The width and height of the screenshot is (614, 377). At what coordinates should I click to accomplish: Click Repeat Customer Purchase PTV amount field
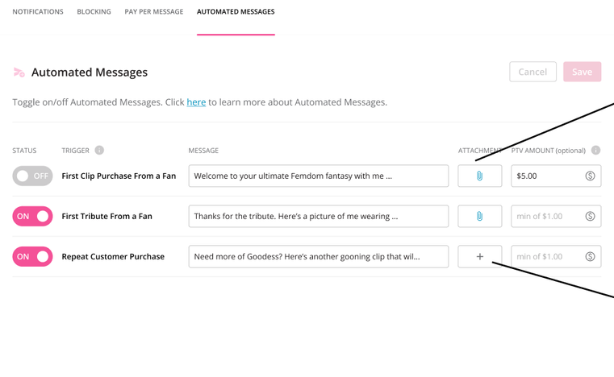[x=556, y=256]
